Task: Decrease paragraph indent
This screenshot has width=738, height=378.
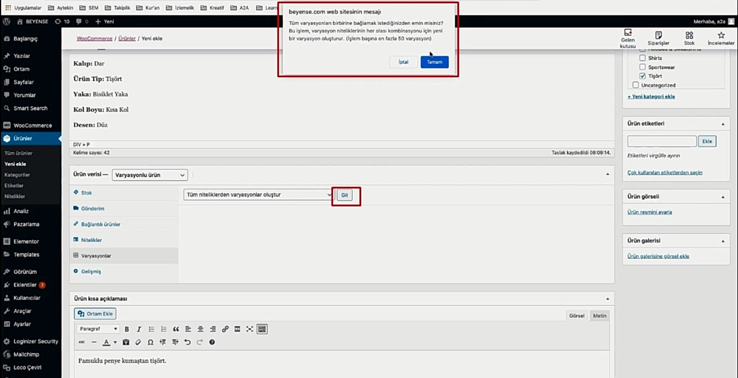Action: pos(163,342)
